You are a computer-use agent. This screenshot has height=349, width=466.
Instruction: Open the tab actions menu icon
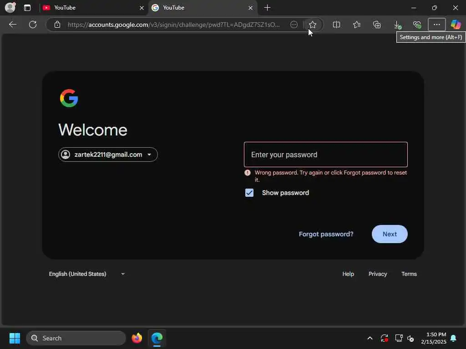pyautogui.click(x=27, y=8)
